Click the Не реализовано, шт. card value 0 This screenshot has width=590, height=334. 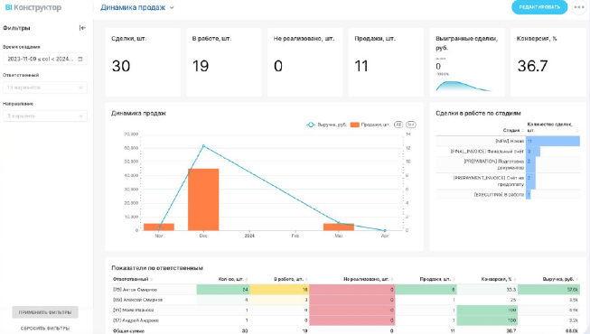278,66
